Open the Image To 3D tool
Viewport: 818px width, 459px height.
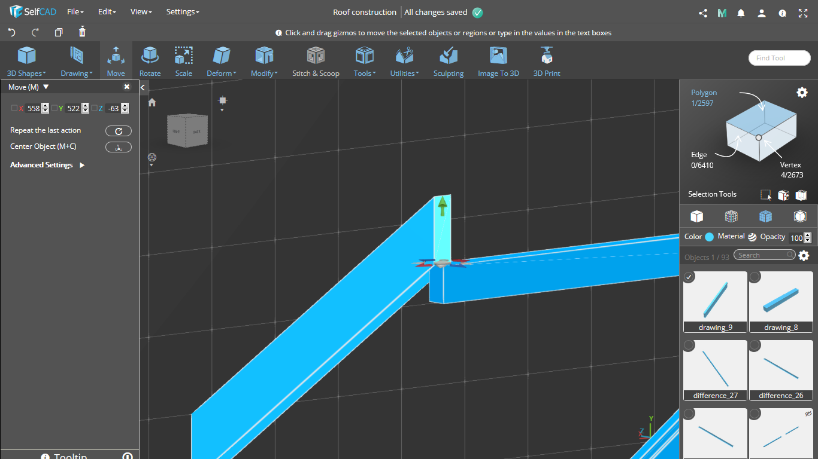coord(498,62)
